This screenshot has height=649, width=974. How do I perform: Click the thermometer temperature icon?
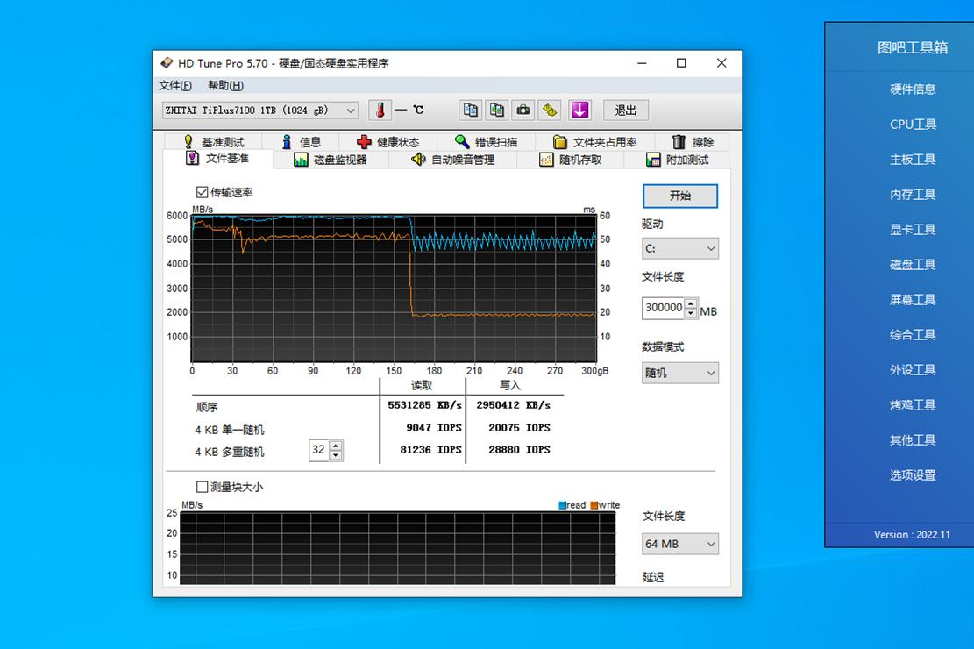tap(380, 110)
